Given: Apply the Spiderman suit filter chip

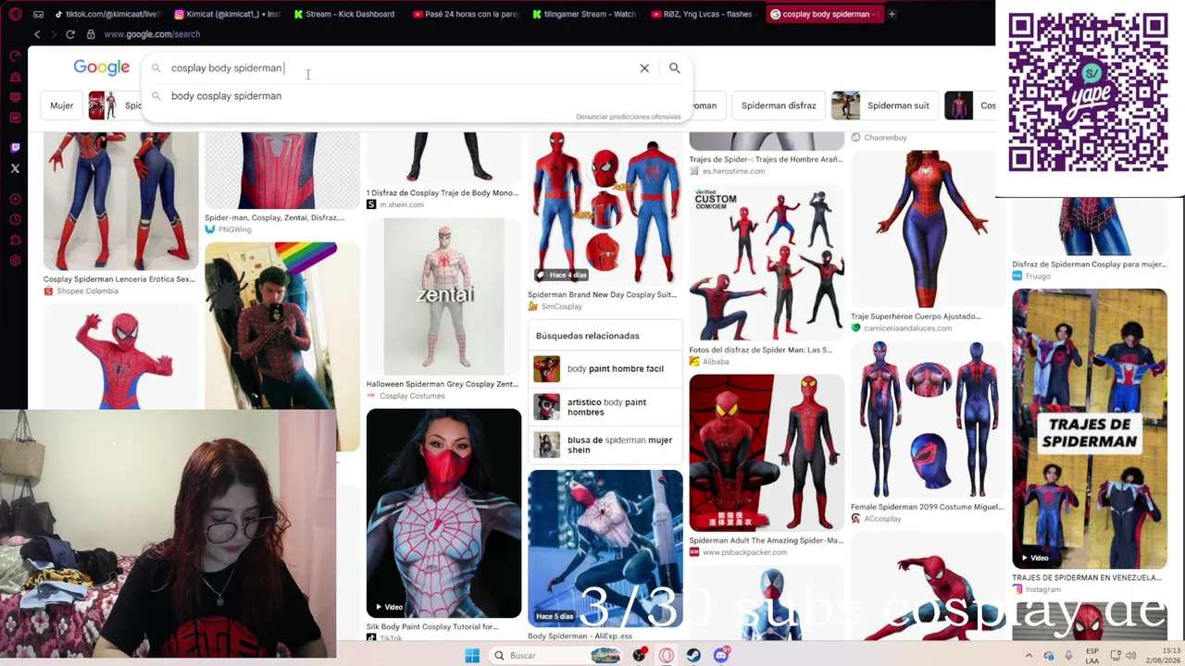Looking at the screenshot, I should point(884,105).
